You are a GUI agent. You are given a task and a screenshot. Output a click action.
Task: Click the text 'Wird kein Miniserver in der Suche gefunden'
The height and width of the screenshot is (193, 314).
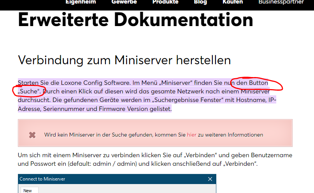99,135
